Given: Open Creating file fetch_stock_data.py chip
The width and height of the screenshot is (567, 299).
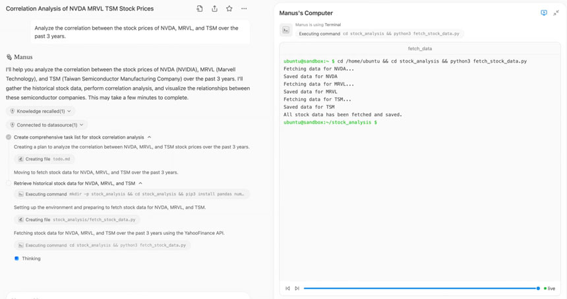Looking at the screenshot, I should coord(76,220).
